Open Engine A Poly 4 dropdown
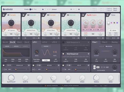Viewport: 124px width, 92px height. point(116,8)
